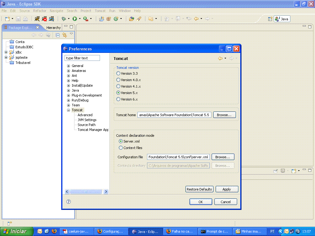Open the Iniciar start menu

click(17, 231)
